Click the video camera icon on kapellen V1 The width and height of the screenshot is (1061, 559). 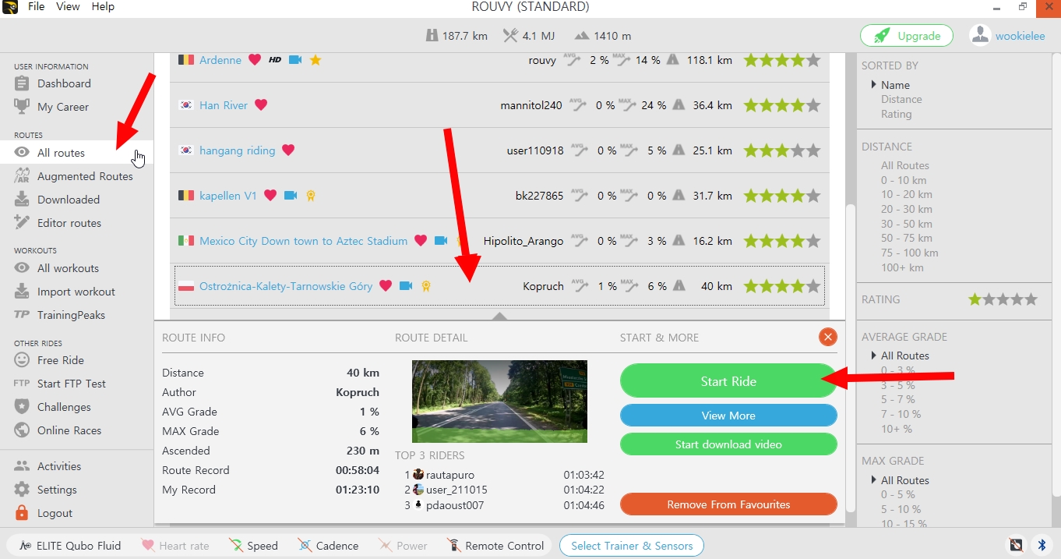click(291, 196)
